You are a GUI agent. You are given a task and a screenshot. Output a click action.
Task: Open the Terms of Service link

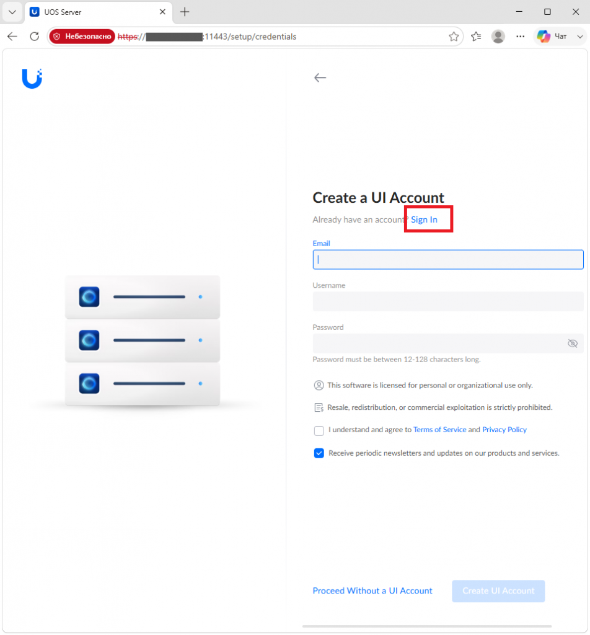click(439, 430)
